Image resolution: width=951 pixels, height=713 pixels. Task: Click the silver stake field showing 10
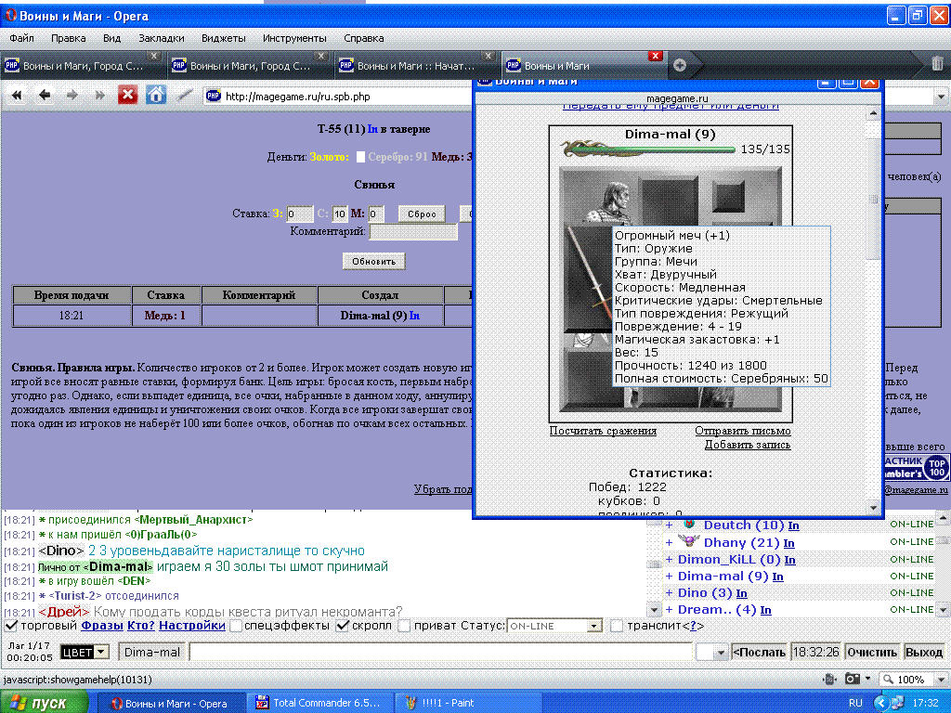coord(340,214)
